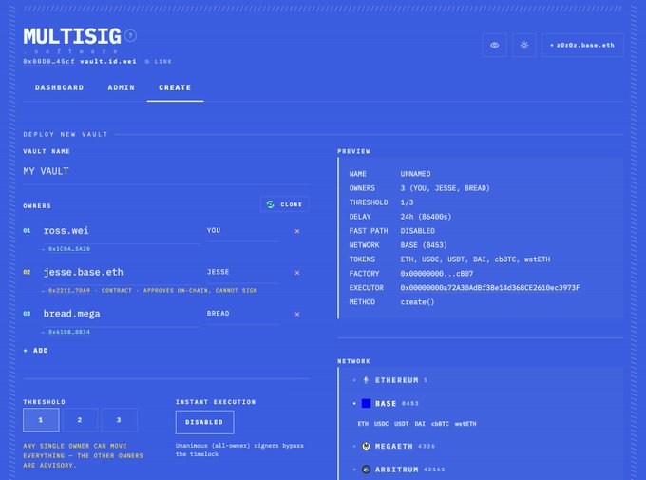
Task: Click the help question mark icon beside MULTISIG
Action: (x=130, y=36)
